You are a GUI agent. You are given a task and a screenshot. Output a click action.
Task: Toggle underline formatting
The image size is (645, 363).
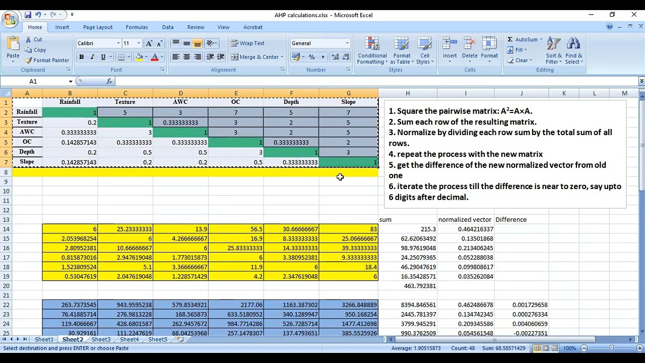tap(103, 57)
